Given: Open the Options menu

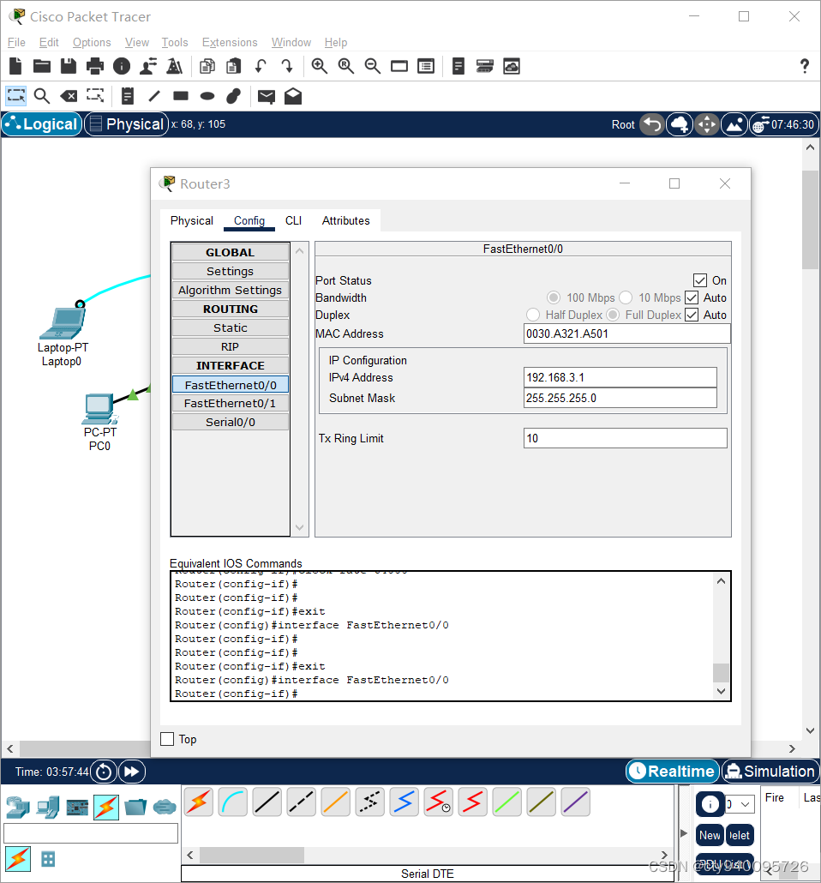Looking at the screenshot, I should (92, 42).
